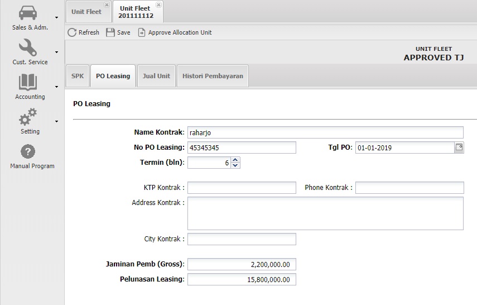Open the Histori Pembayaran tab
The height and width of the screenshot is (305, 477).
(x=213, y=76)
